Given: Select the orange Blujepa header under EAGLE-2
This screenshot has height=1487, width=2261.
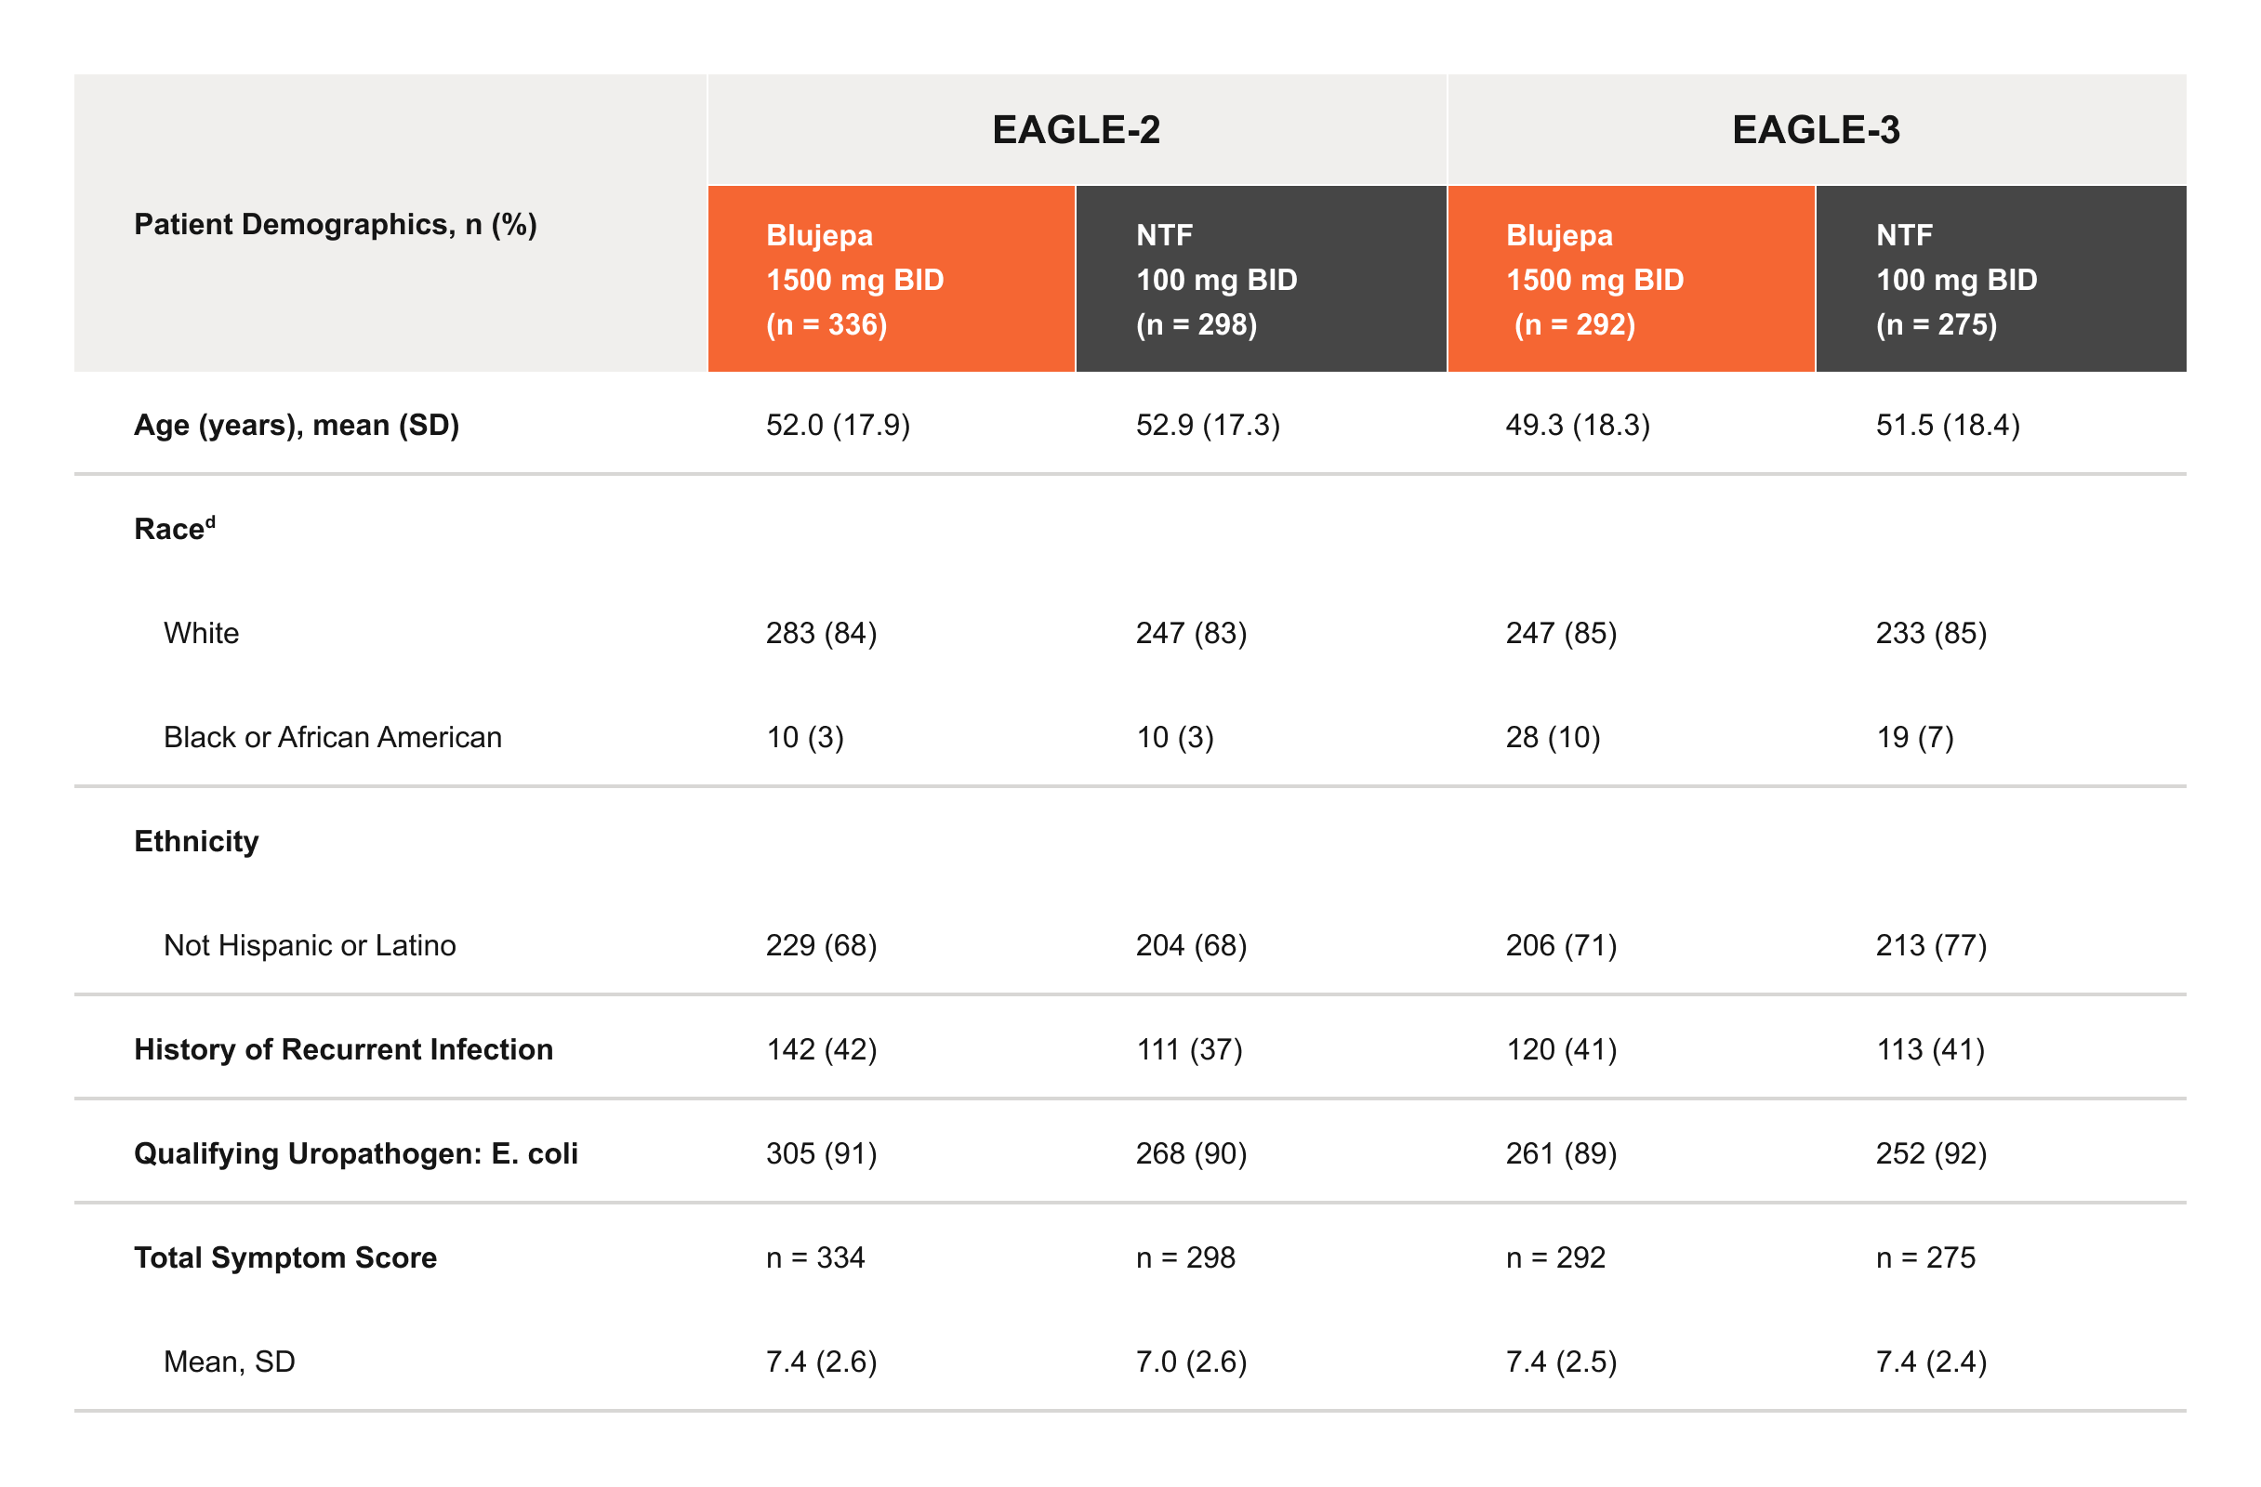Looking at the screenshot, I should (x=891, y=279).
